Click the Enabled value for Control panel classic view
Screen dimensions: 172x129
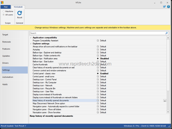click(x=104, y=74)
